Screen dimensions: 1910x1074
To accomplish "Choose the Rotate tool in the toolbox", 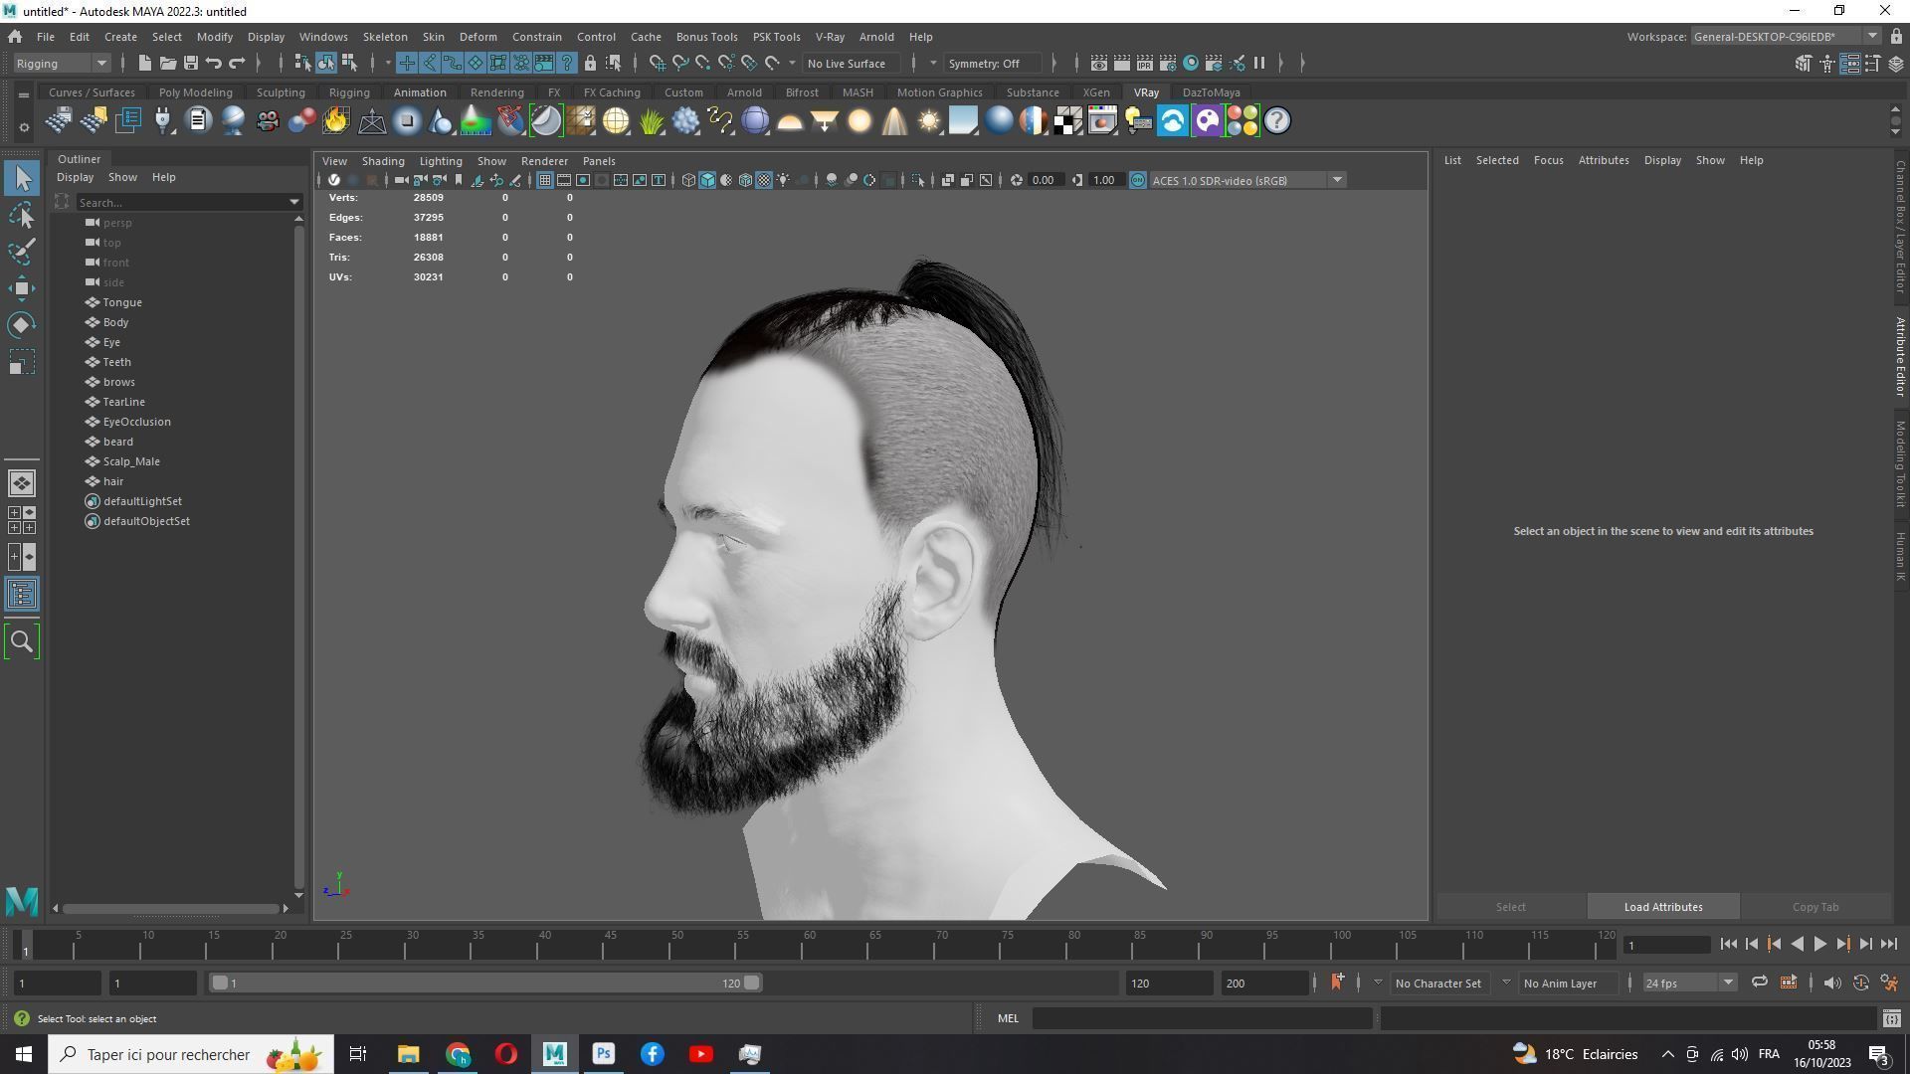I will 22,325.
